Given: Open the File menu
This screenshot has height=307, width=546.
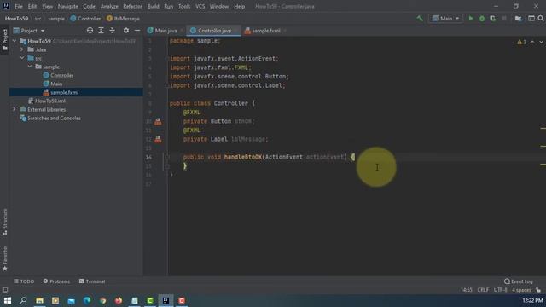Looking at the screenshot, I should [19, 6].
